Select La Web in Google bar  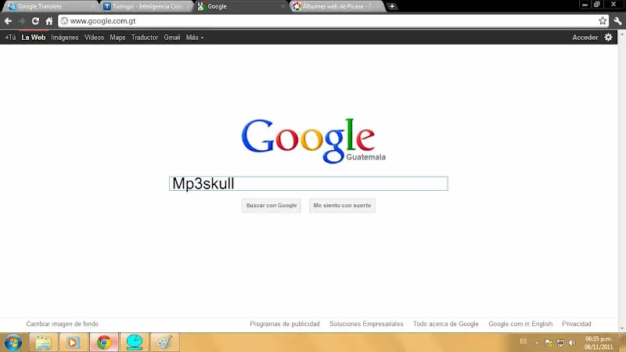pos(34,37)
